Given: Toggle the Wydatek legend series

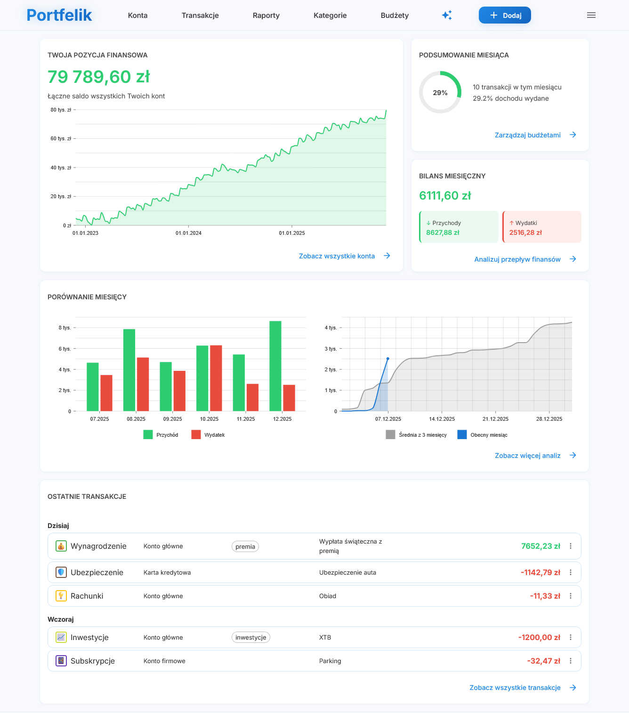Looking at the screenshot, I should coord(208,435).
